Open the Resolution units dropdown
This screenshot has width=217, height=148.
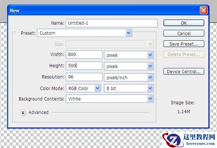coord(129,77)
